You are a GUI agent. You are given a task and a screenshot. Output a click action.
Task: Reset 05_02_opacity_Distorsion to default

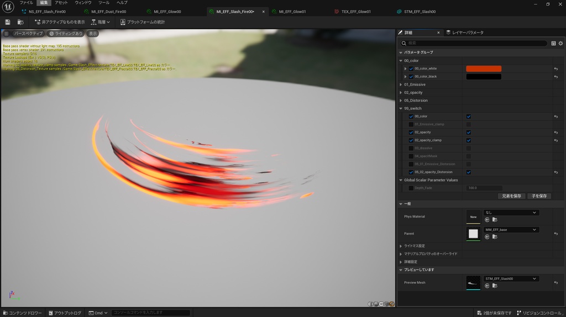(556, 172)
